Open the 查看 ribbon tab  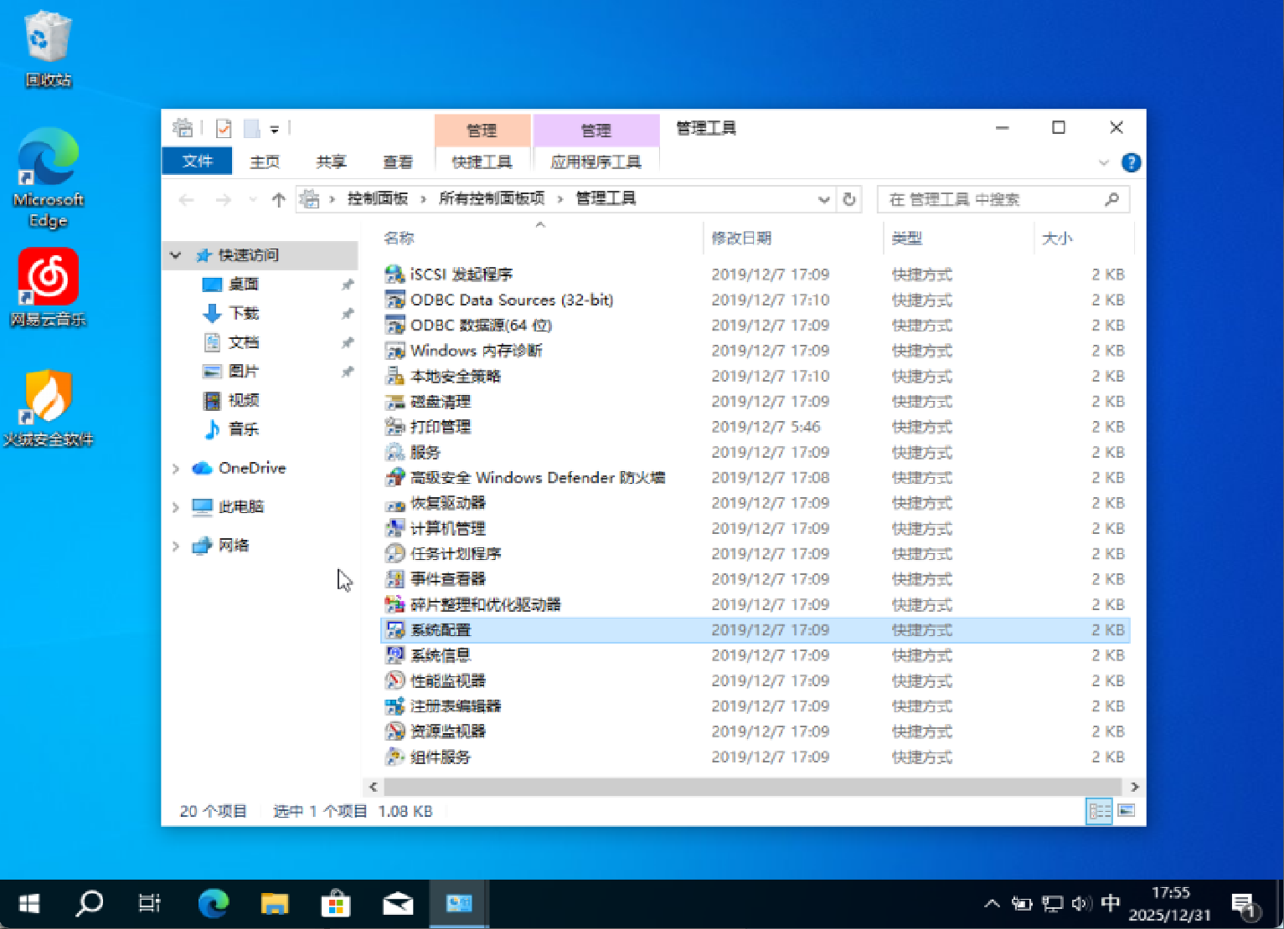pos(398,162)
